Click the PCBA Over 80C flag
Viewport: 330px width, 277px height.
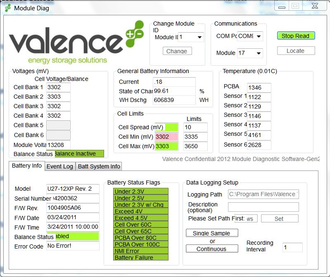click(x=141, y=237)
